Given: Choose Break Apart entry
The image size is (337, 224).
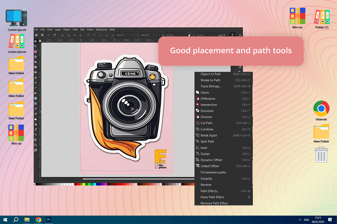Looking at the screenshot, I should [x=224, y=135].
